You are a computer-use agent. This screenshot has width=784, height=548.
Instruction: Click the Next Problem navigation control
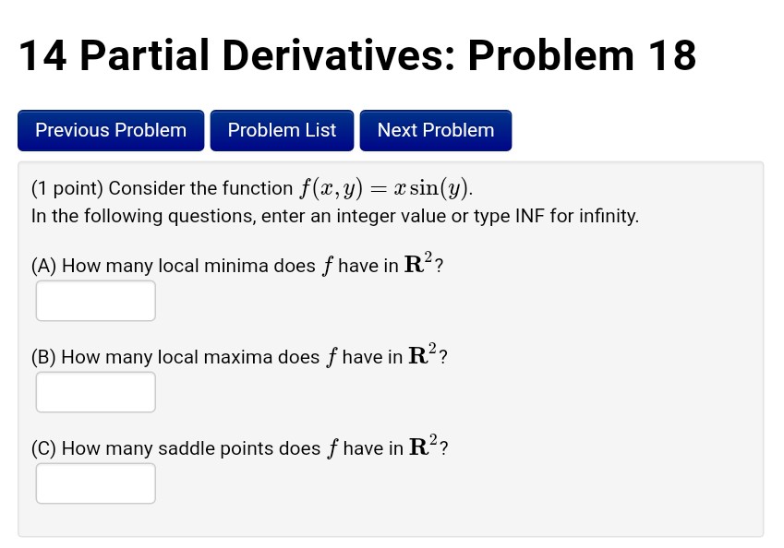pyautogui.click(x=435, y=130)
